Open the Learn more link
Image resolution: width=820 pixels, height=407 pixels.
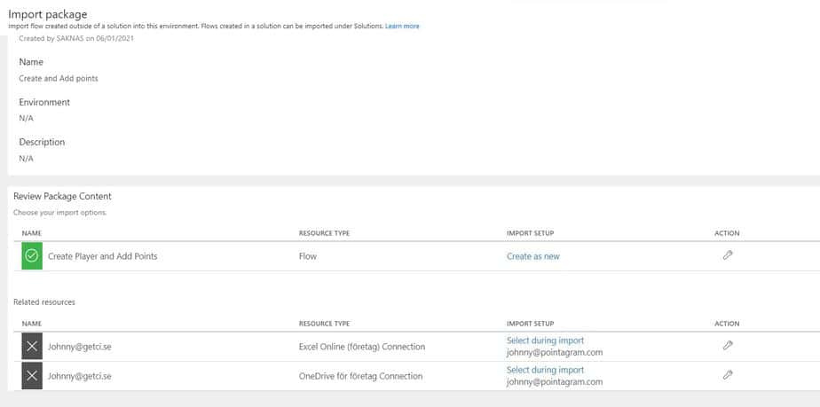click(x=402, y=26)
